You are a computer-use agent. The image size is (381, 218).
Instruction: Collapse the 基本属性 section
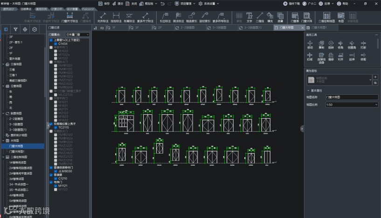coord(308,91)
